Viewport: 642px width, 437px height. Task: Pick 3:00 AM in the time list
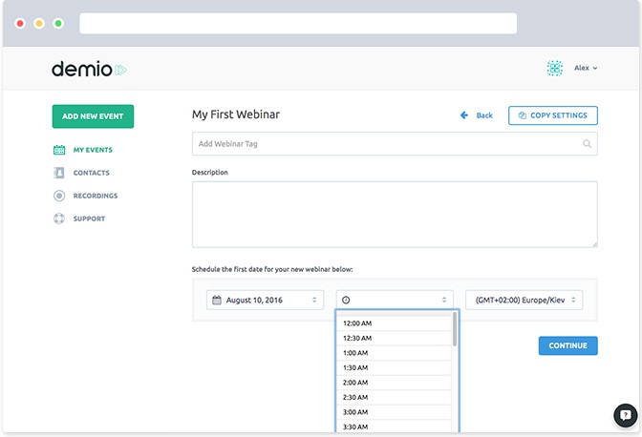point(394,412)
